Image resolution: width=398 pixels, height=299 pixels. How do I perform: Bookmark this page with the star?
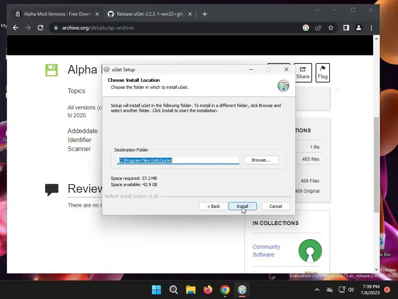tap(330, 28)
